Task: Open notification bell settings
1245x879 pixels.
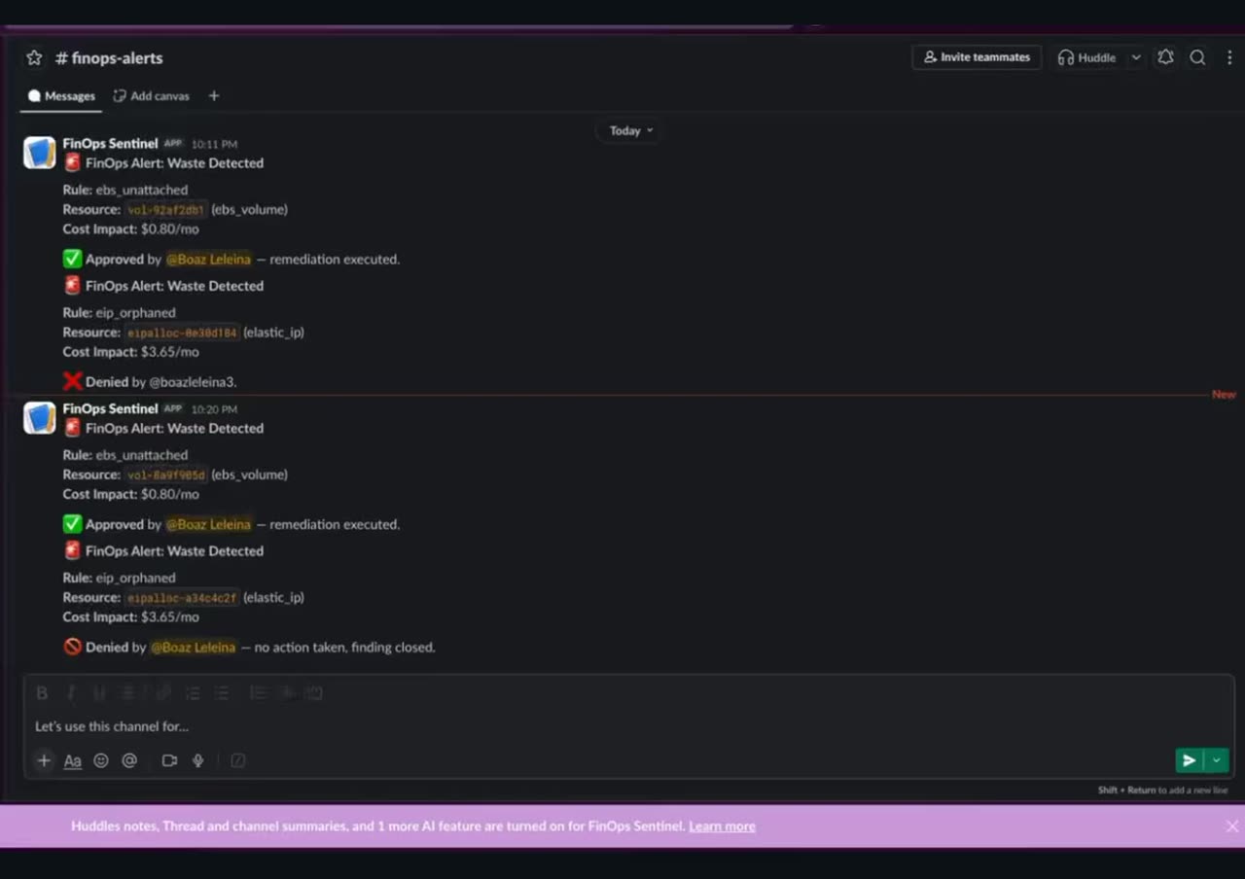Action: pos(1165,57)
